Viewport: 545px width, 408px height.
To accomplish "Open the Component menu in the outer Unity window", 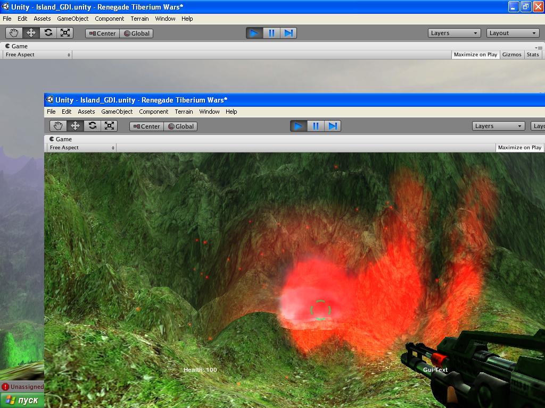I will [x=110, y=19].
